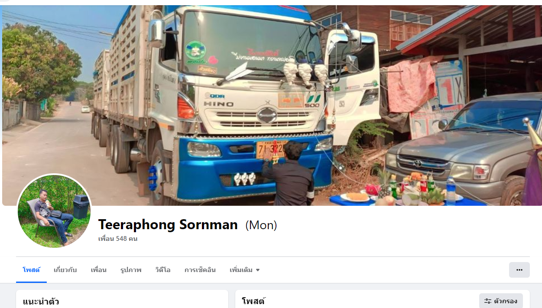Open the truck cover photo
The image size is (542, 308).
click(x=272, y=105)
